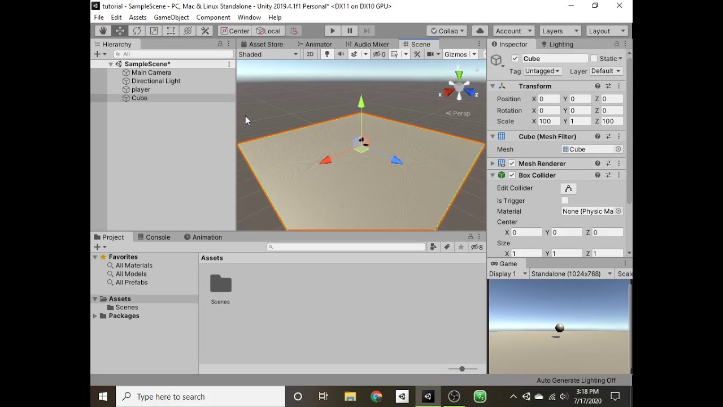The image size is (723, 407).
Task: Open the Shaded draw mode dropdown
Action: (x=268, y=54)
